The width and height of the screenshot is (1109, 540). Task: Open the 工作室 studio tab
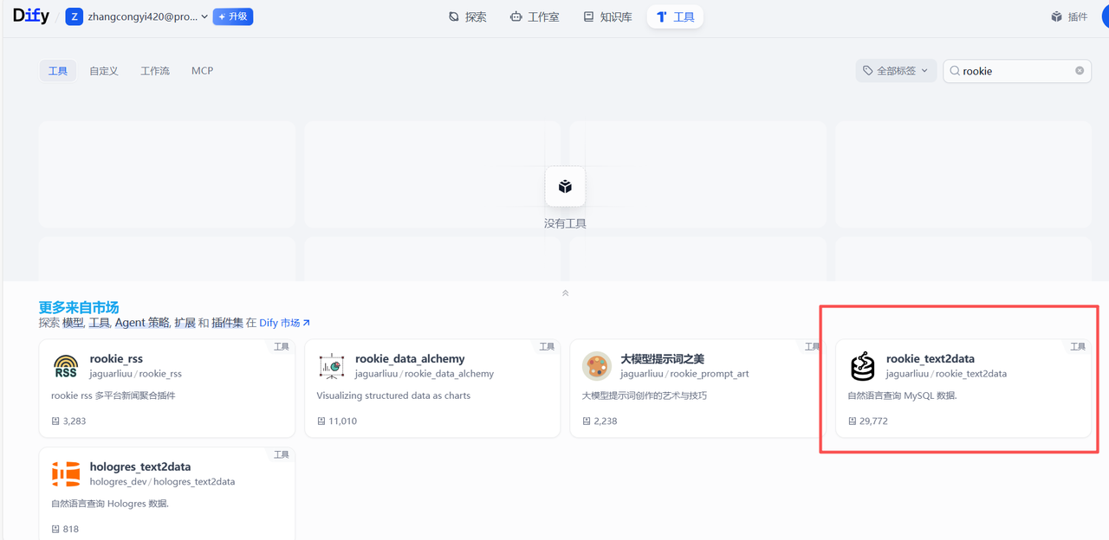pyautogui.click(x=535, y=16)
